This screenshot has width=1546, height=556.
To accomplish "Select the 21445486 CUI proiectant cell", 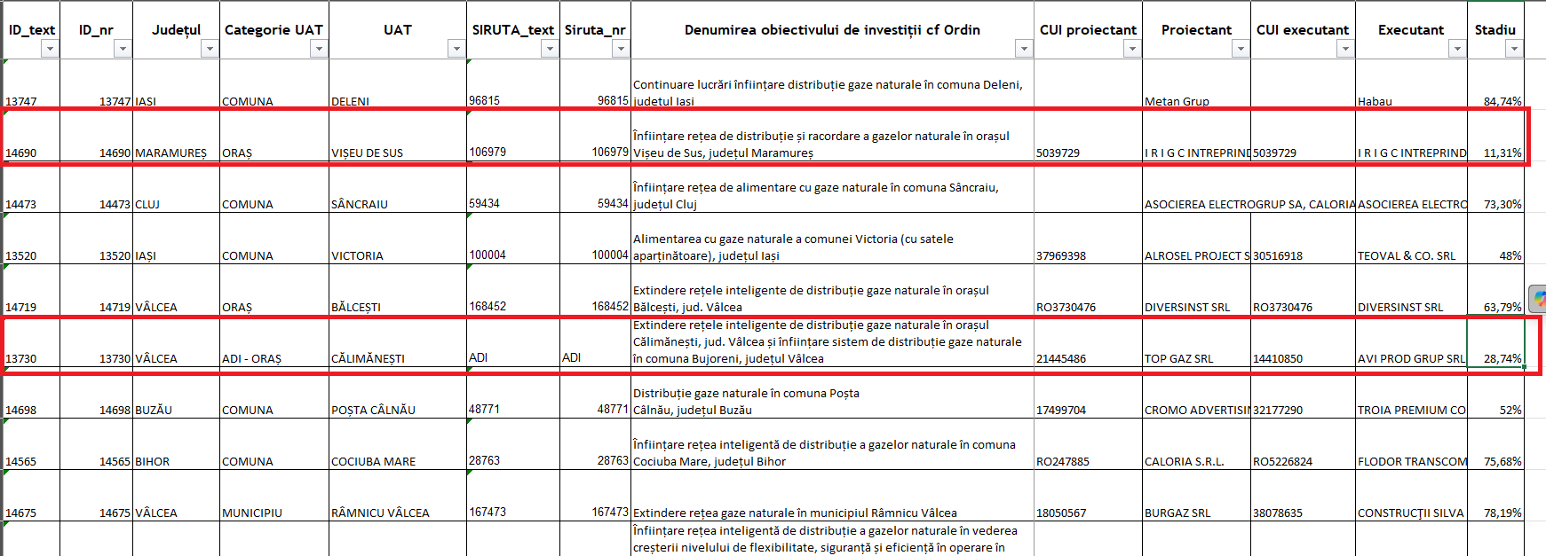I will tap(1088, 341).
